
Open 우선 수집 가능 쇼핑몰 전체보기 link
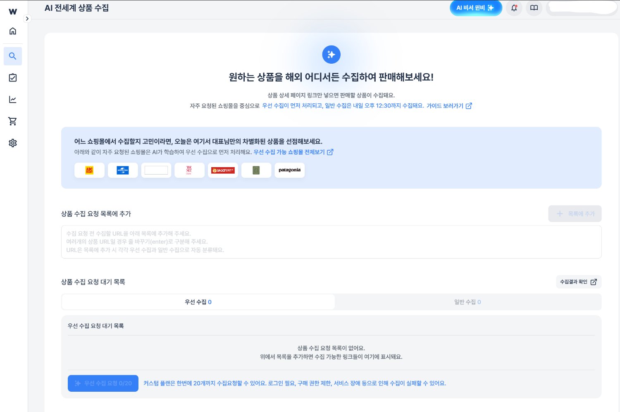(x=293, y=152)
